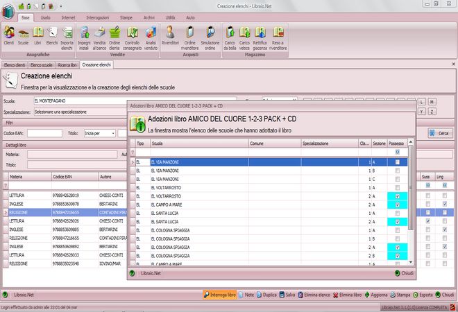Toggle Possesso for EL VIA MANZONI 1 B
Viewport: 458px width, 312px height.
coord(397,171)
